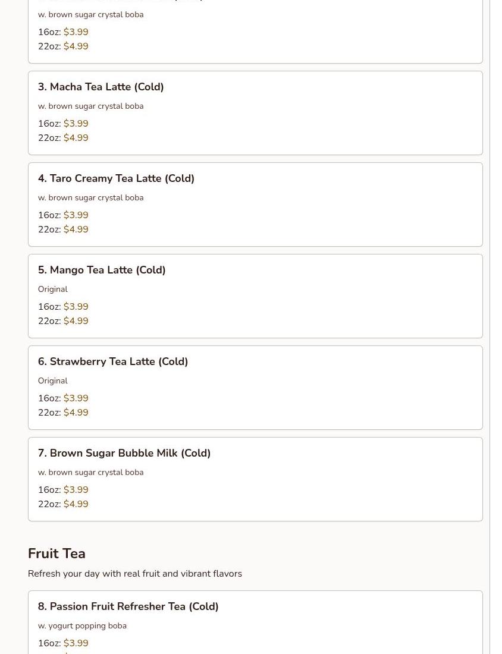Select the Brown Sugar Bubble Milk title

click(x=124, y=453)
